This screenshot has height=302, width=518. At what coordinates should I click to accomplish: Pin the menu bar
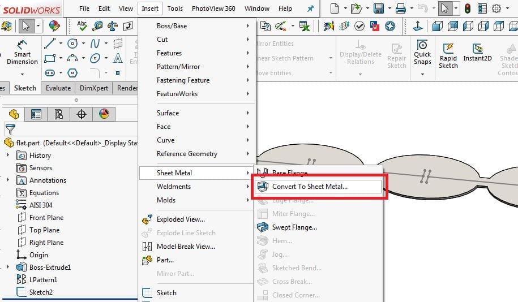(311, 8)
